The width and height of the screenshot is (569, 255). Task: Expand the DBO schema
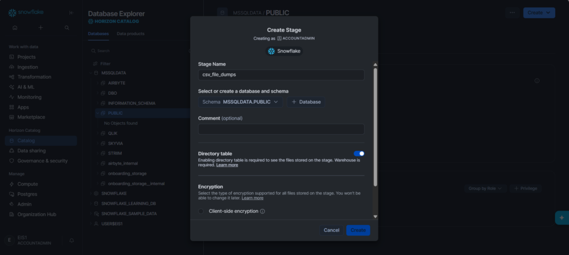point(98,93)
